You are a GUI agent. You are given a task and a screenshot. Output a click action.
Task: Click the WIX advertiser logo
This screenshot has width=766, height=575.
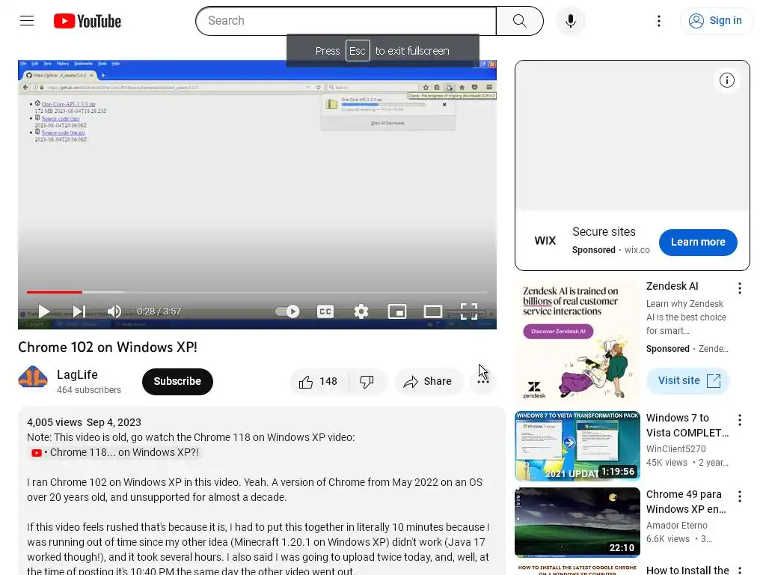(545, 240)
